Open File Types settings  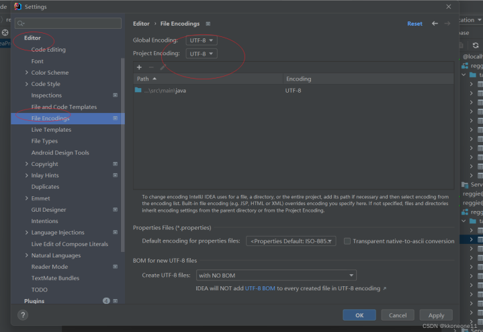click(x=44, y=141)
